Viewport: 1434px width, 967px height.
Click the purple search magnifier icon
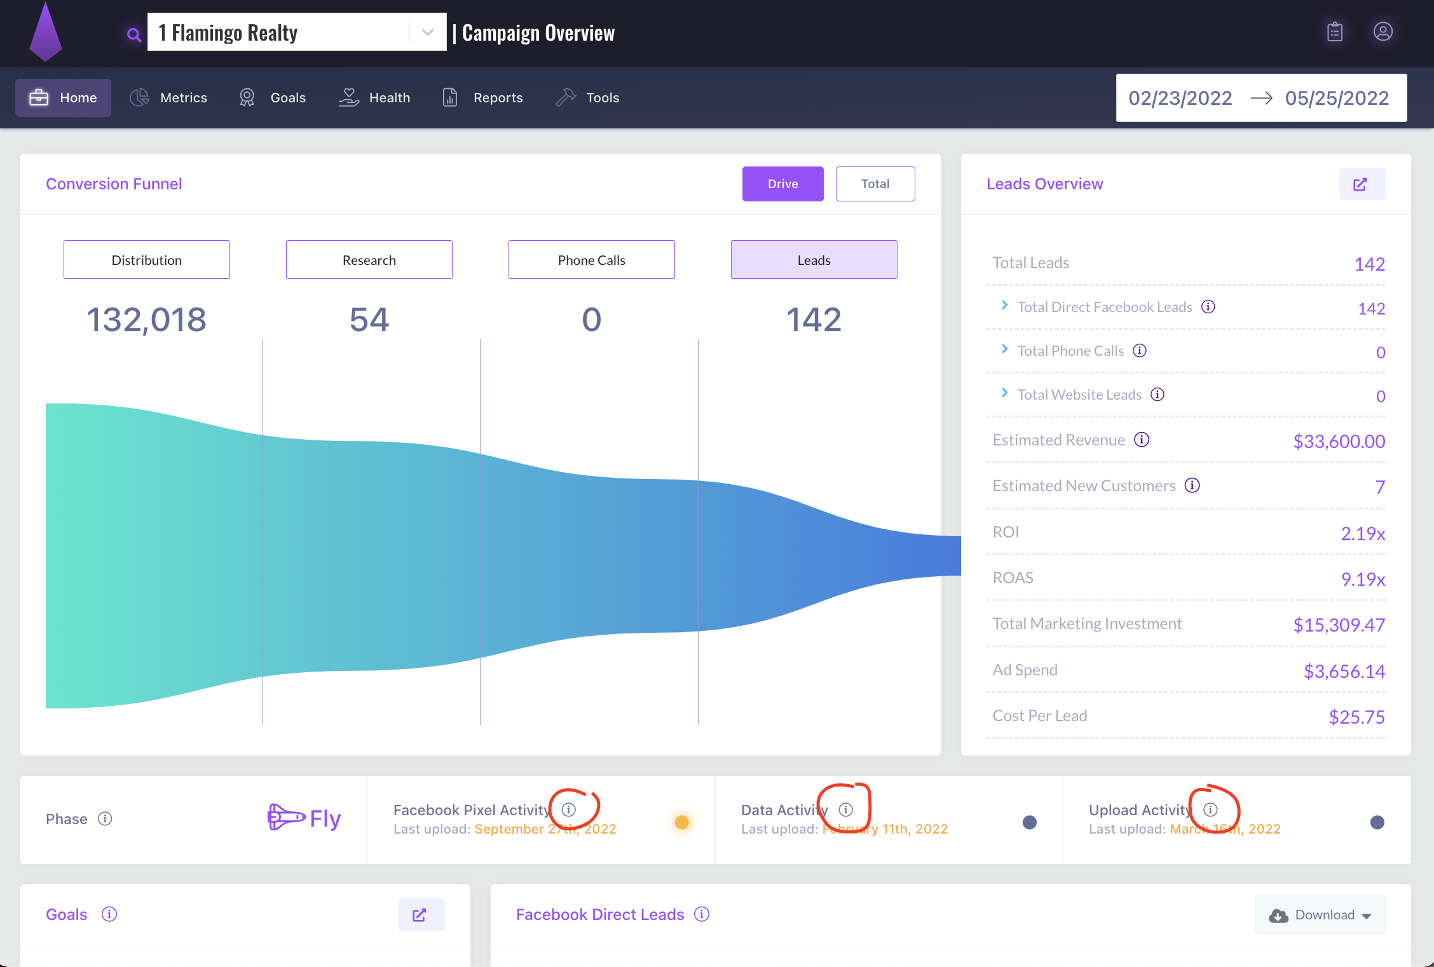tap(133, 34)
